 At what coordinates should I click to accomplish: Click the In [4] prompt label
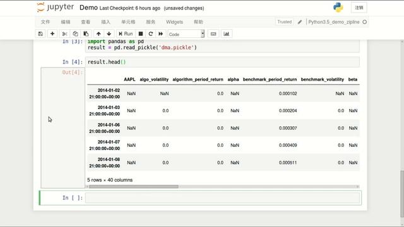(x=73, y=62)
